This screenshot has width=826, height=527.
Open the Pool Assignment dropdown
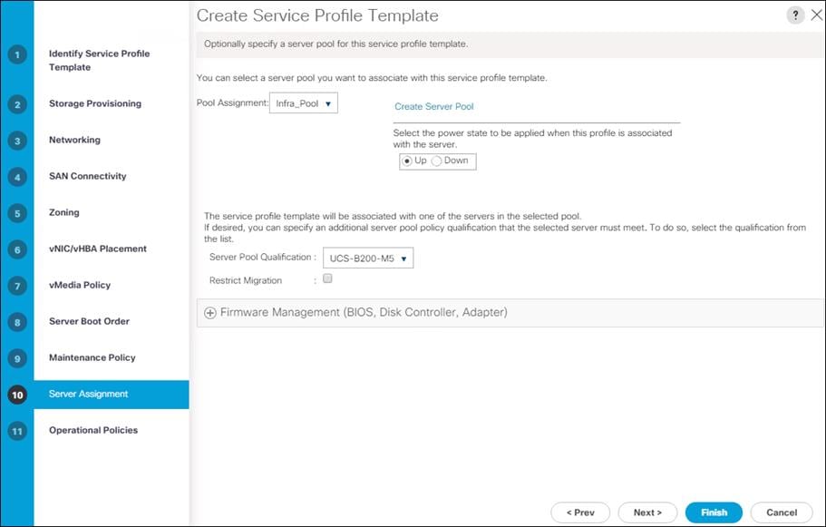[x=304, y=103]
